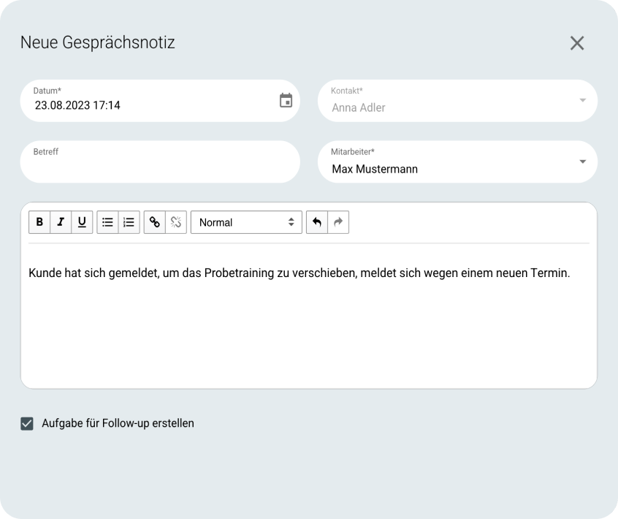The height and width of the screenshot is (519, 618).
Task: Uncheck Aufgabe für Follow-up erstellen
Action: (x=27, y=423)
